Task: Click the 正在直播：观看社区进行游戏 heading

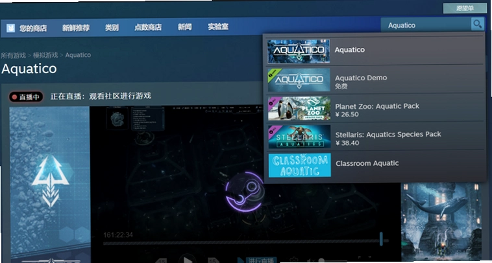Action: (101, 96)
